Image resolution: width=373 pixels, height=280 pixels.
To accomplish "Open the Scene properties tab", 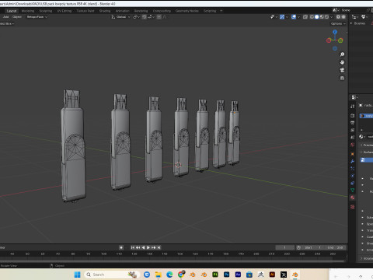I will (353, 138).
